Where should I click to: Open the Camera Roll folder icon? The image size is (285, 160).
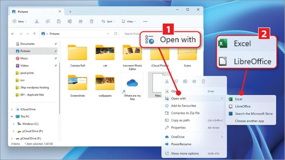point(77,53)
